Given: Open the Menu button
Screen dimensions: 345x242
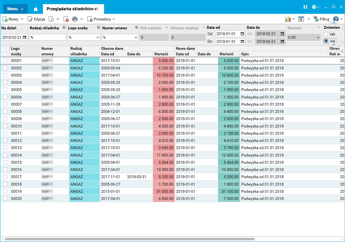Looking at the screenshot, I should 15,9.
